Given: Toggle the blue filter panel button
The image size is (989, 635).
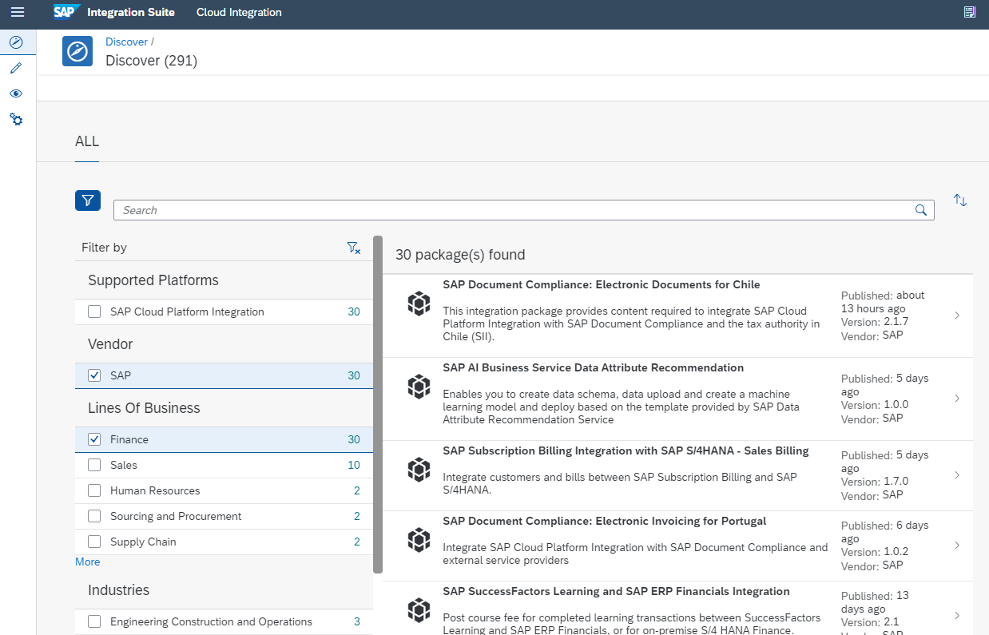Looking at the screenshot, I should click(x=88, y=200).
